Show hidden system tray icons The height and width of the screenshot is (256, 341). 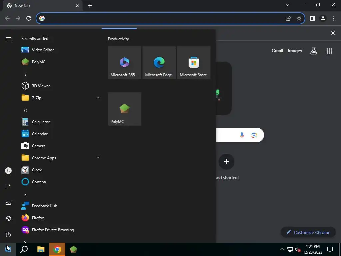click(x=282, y=249)
